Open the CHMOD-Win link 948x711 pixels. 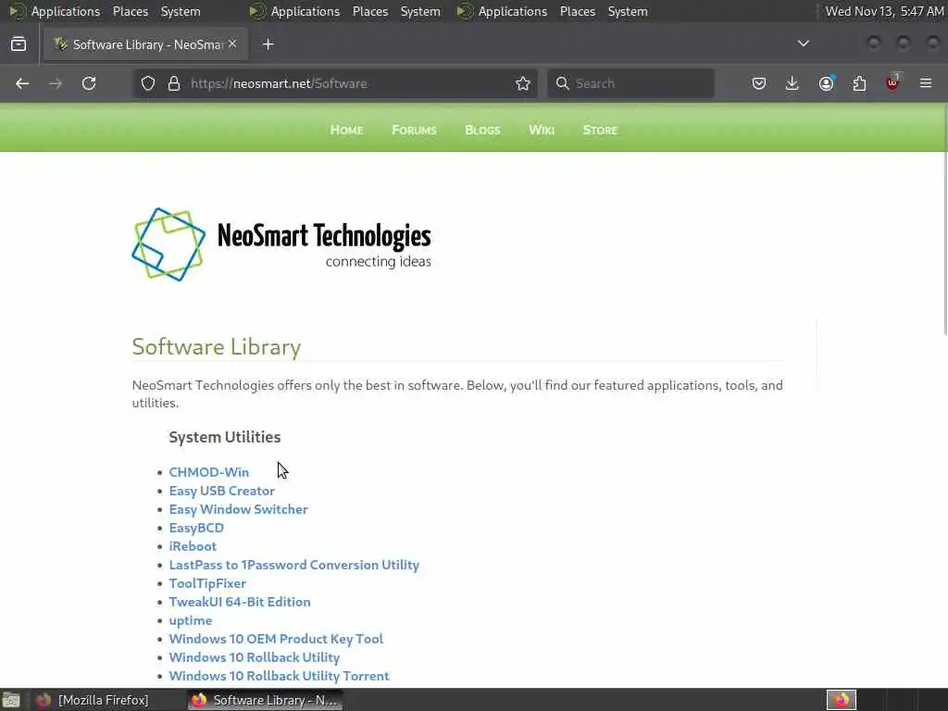coord(209,472)
